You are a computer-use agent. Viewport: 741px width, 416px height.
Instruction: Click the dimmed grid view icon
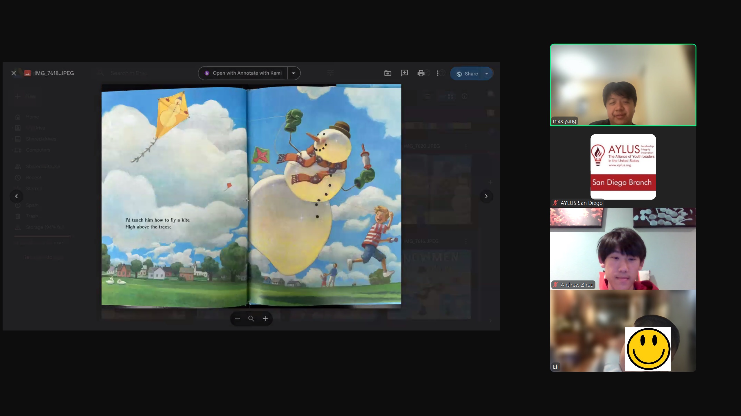click(x=450, y=96)
